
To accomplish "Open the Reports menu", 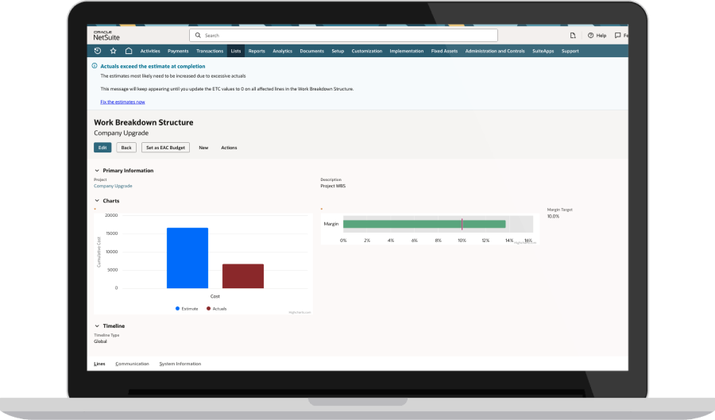I will [257, 51].
